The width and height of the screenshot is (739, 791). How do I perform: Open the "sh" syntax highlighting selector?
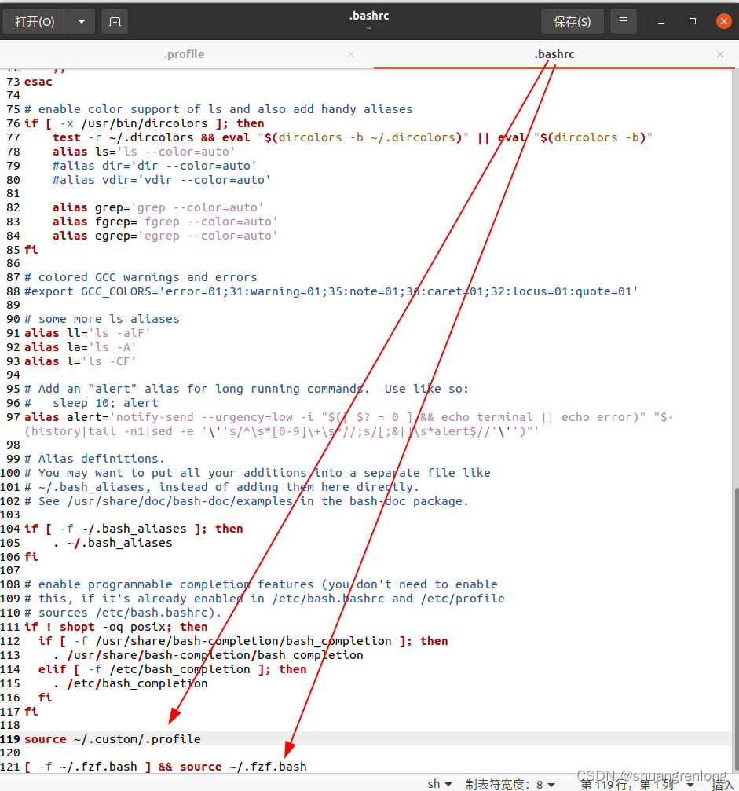coord(440,783)
